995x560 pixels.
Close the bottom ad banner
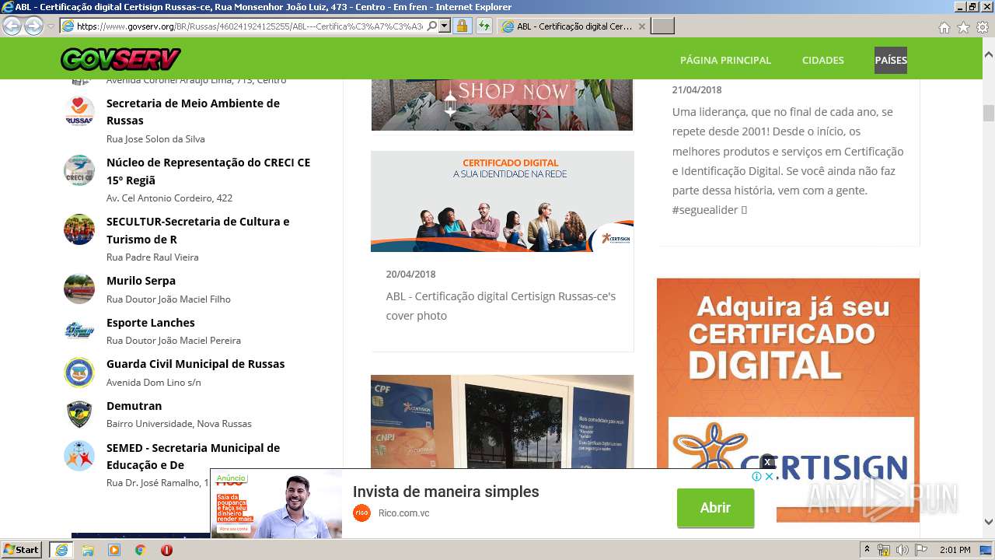(x=770, y=476)
